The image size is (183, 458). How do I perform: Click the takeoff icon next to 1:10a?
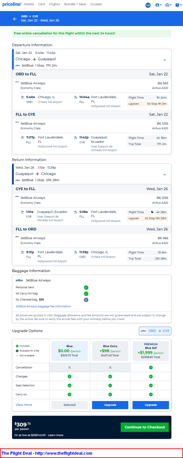point(22,212)
